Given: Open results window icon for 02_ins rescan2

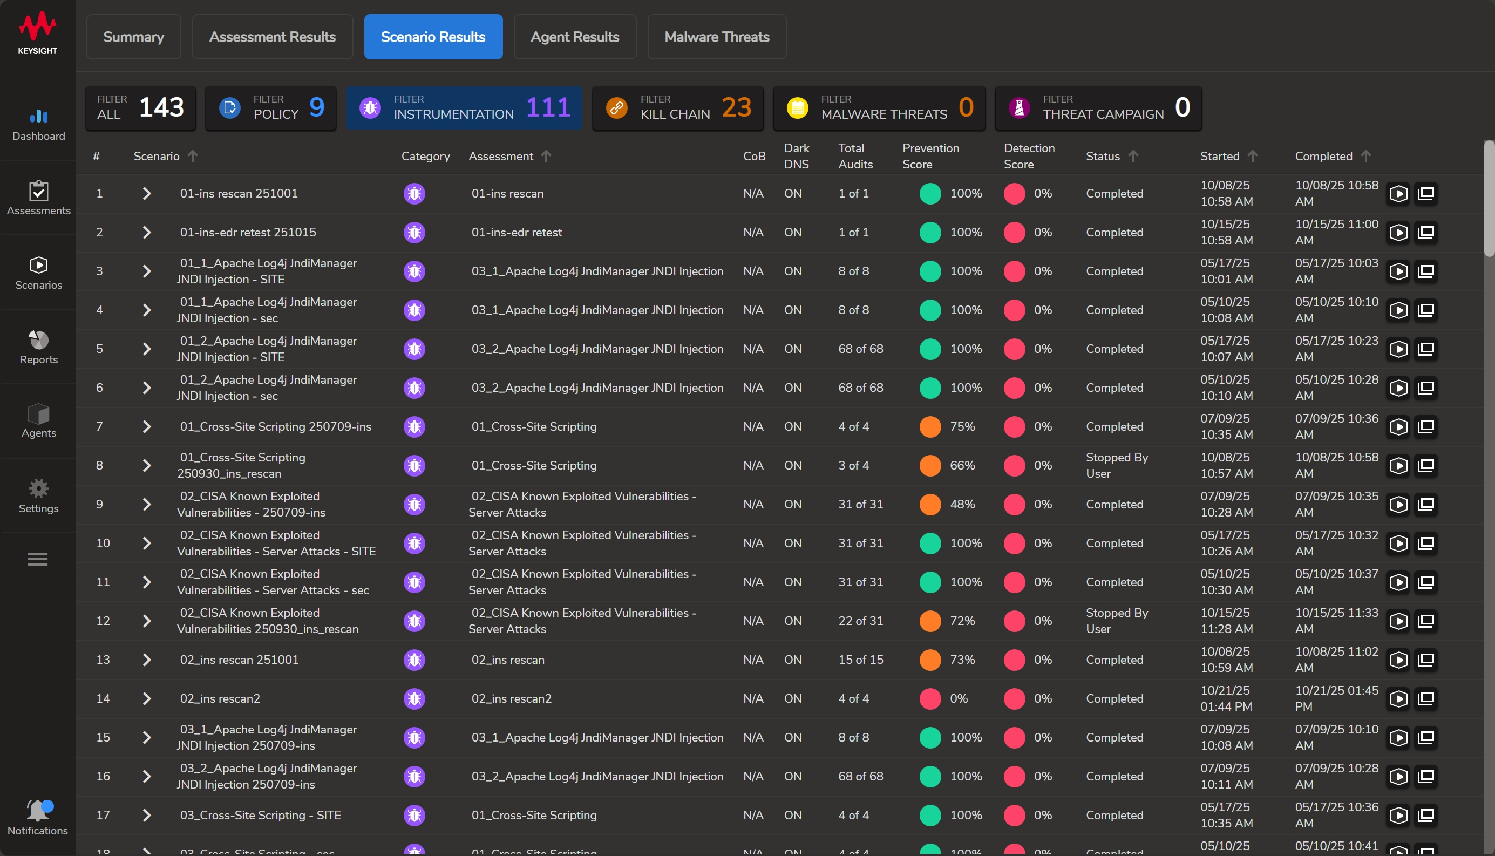Looking at the screenshot, I should (1425, 698).
